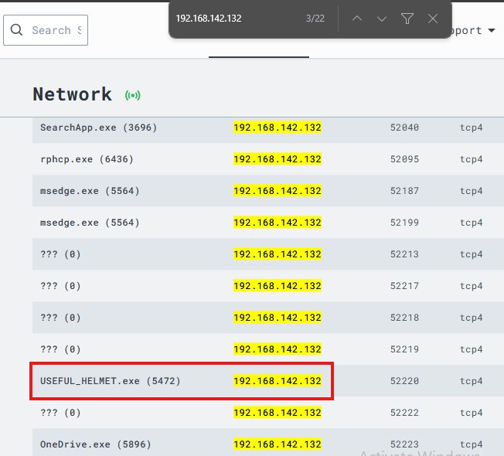This screenshot has width=504, height=456.
Task: Open find bar filter options
Action: 407,19
